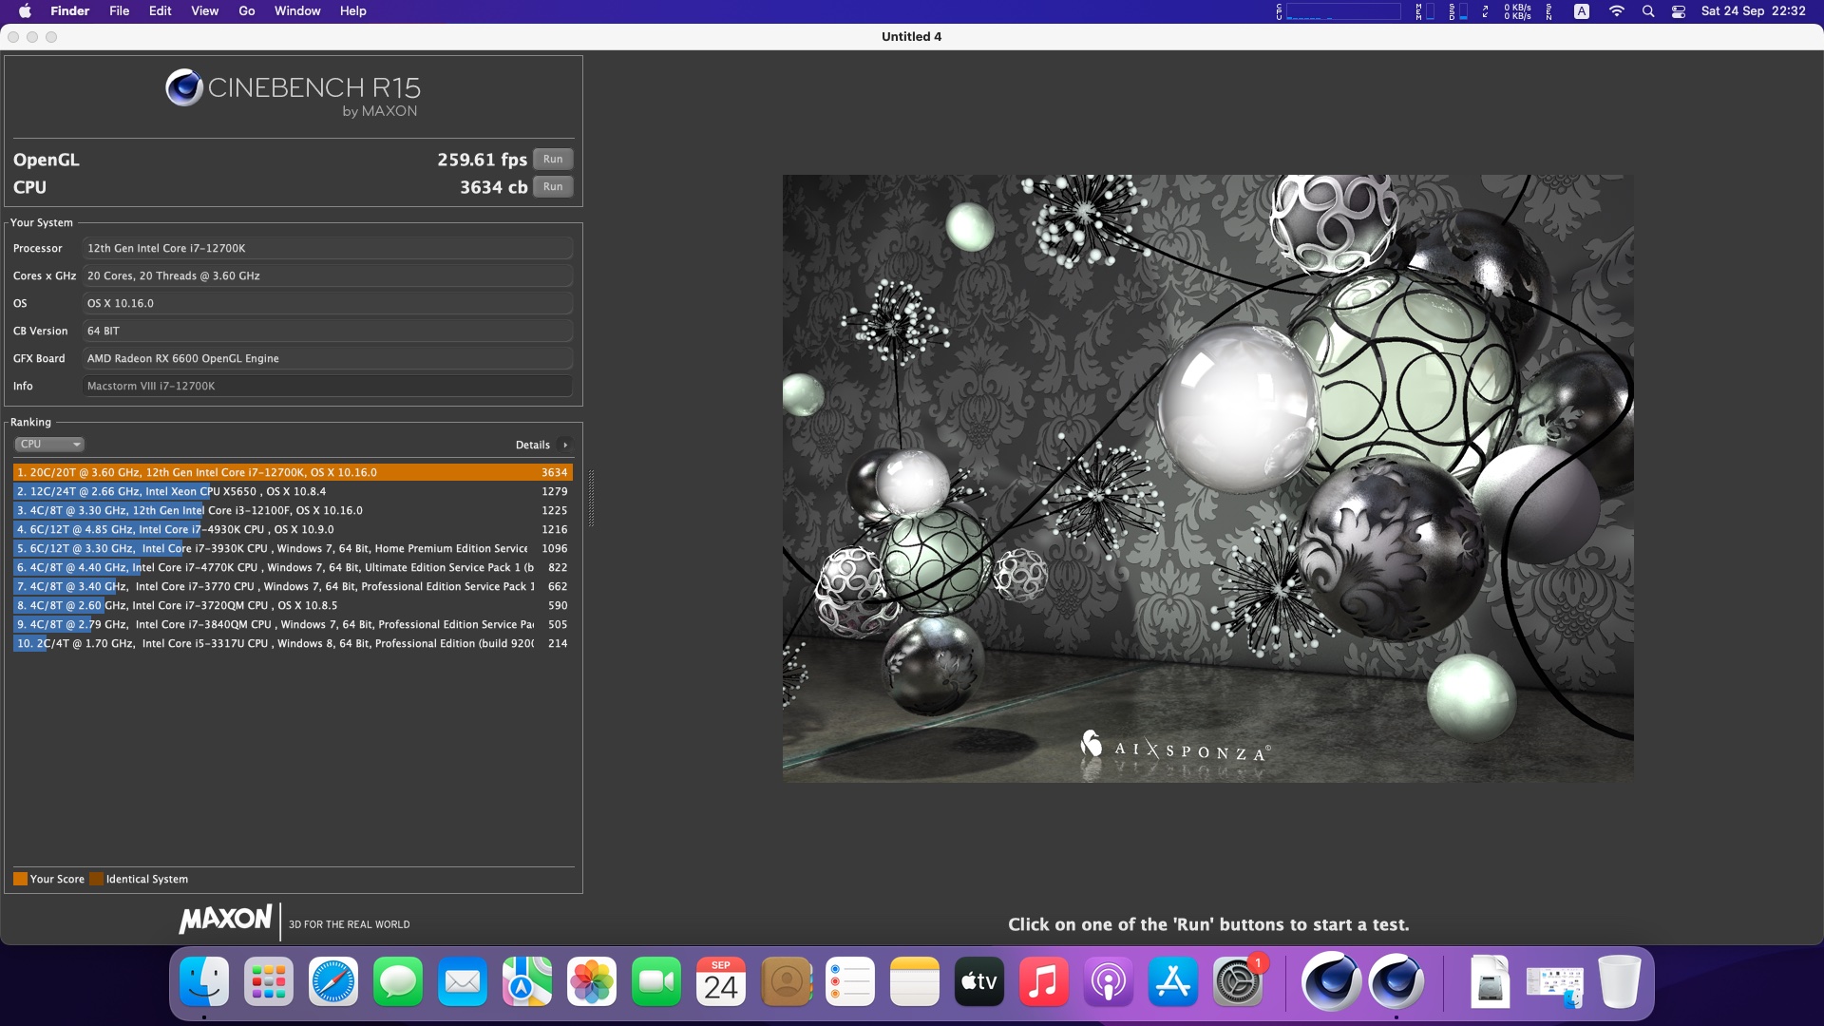Open the CPU ranking dropdown
The width and height of the screenshot is (1824, 1026).
coord(49,444)
